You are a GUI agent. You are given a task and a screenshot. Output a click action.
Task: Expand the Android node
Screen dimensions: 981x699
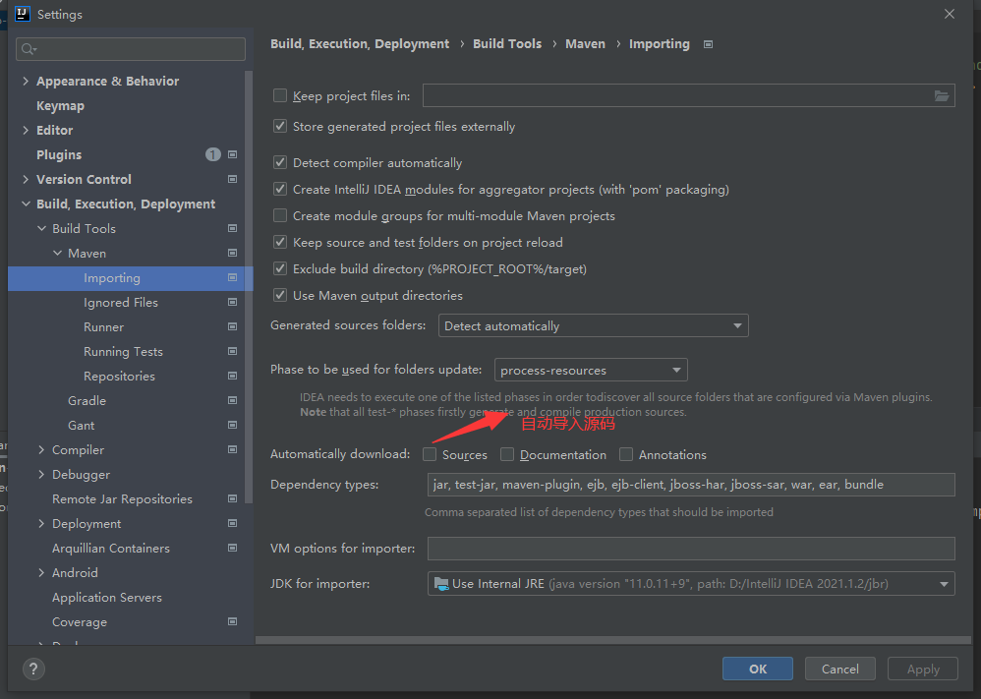pyautogui.click(x=41, y=572)
